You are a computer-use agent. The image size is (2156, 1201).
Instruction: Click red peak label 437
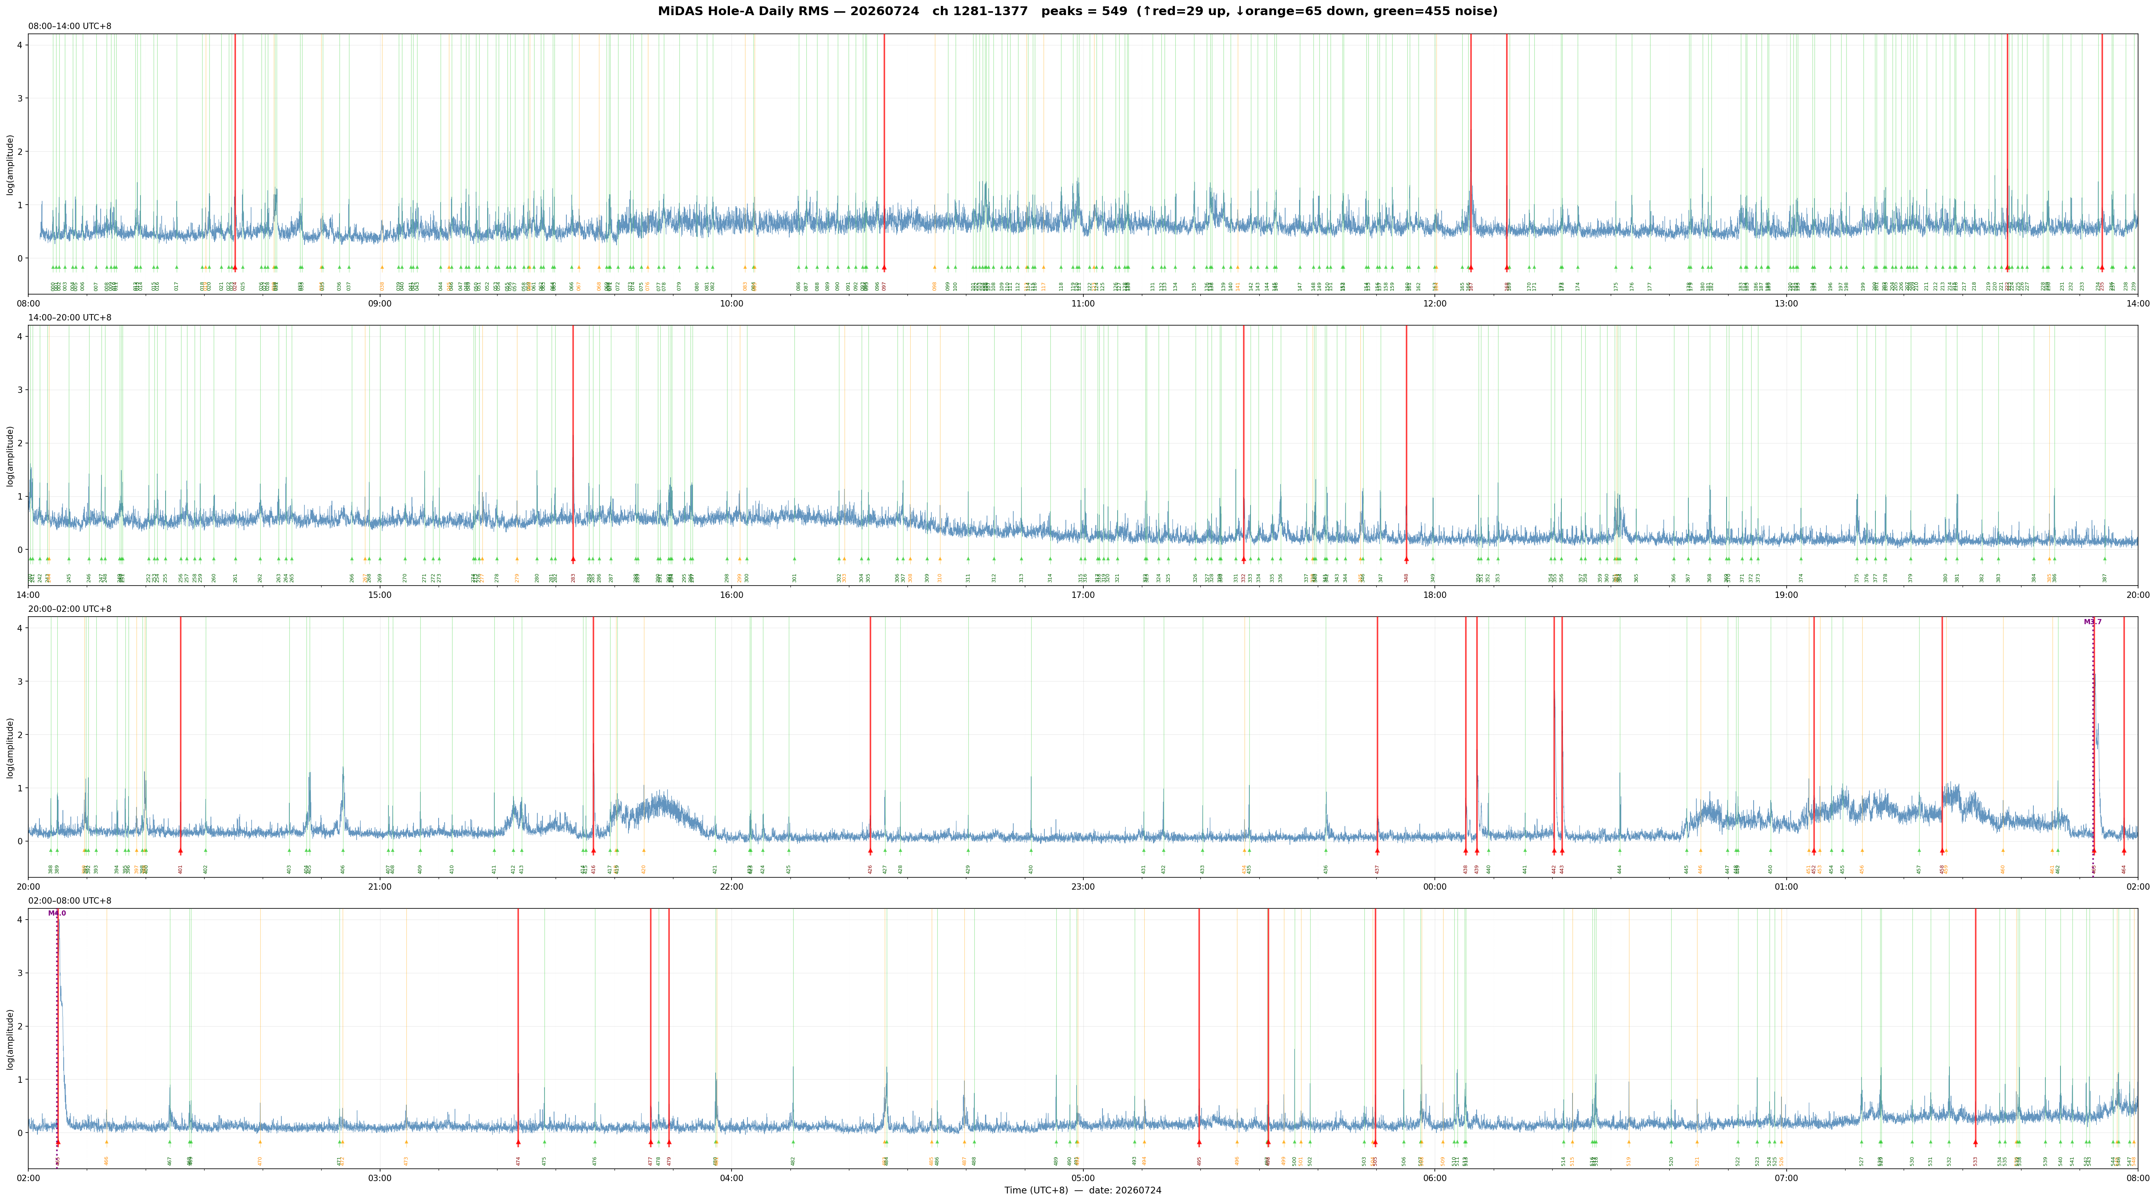[x=1377, y=869]
